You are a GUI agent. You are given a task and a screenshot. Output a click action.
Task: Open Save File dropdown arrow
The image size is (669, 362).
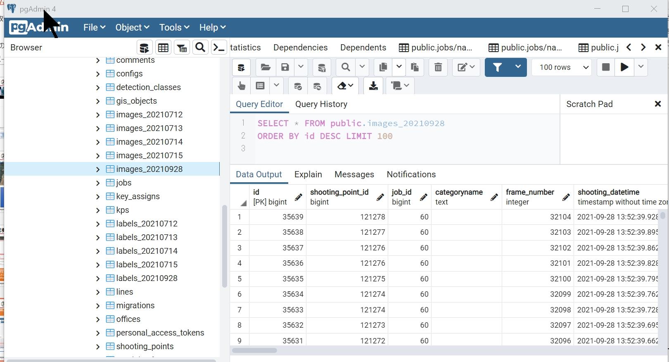click(301, 67)
